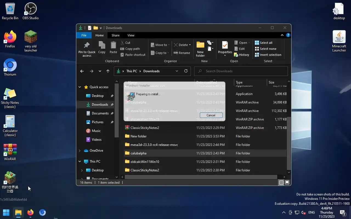Screen dimensions: 351x219
Task: Launch OBS Studio from desktop
Action: coord(30,11)
